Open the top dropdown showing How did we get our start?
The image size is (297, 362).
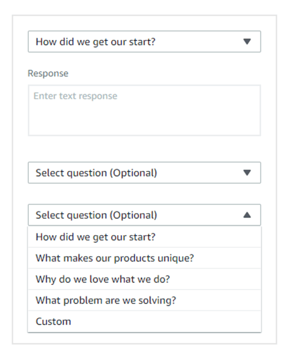point(145,42)
